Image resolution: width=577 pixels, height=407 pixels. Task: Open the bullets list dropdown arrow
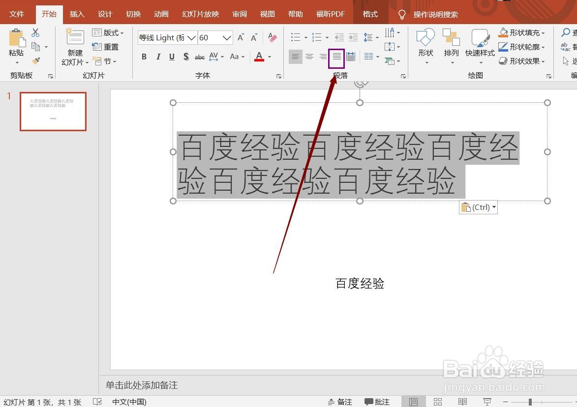point(306,37)
